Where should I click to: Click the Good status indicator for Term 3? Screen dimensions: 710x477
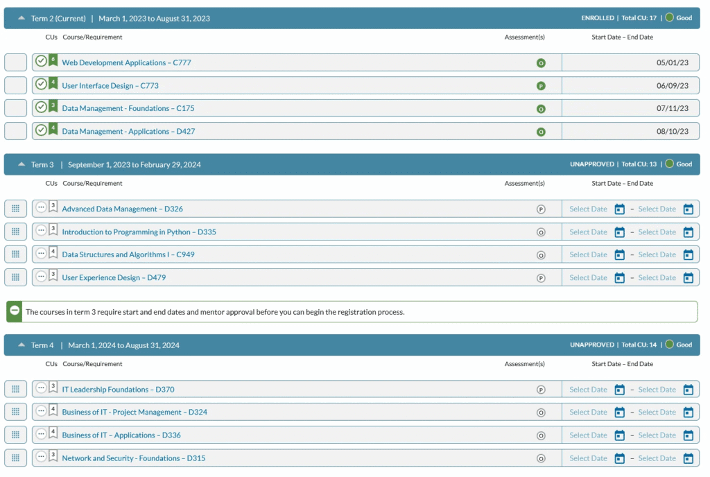(x=668, y=164)
